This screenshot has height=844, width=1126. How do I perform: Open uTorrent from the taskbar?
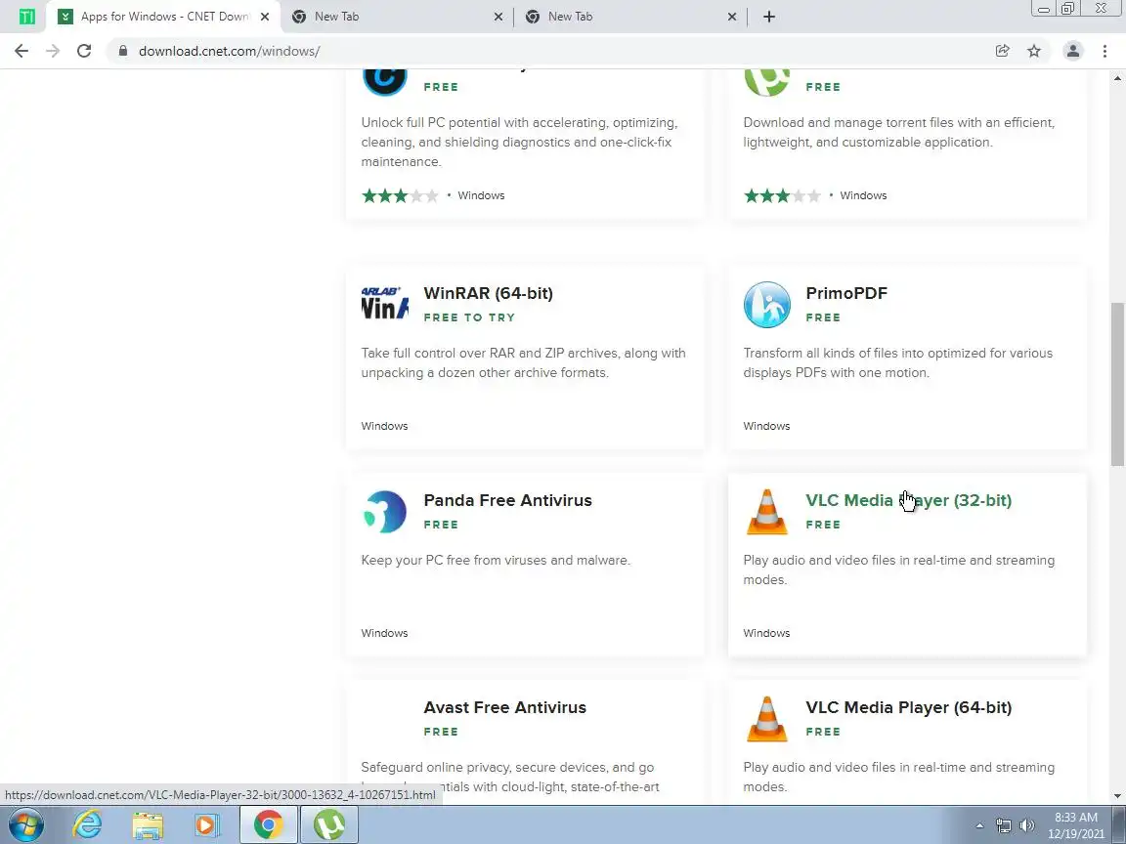tap(328, 825)
